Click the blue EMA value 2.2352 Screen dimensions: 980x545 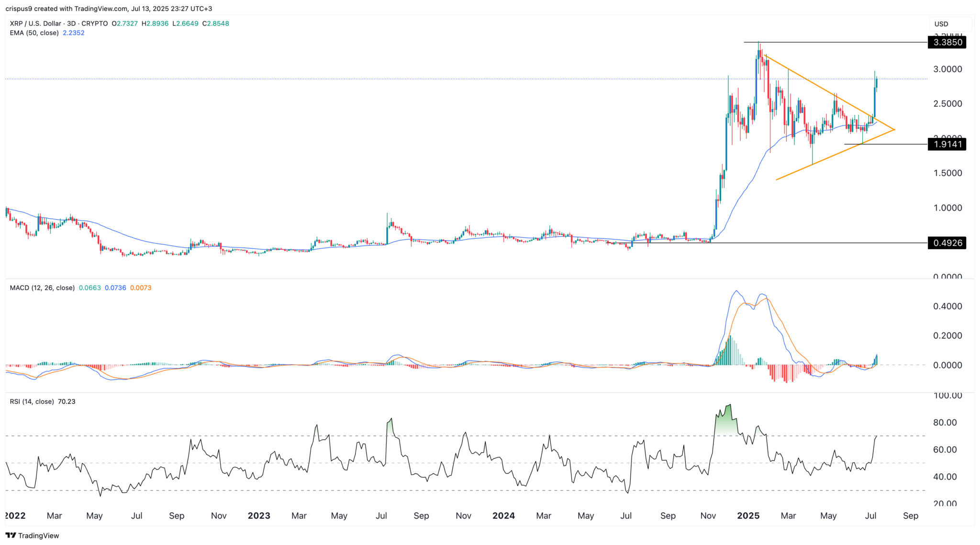[74, 33]
